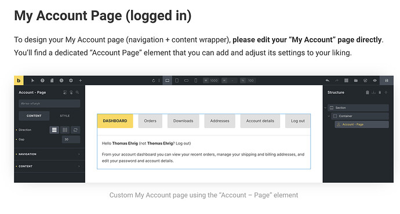Expand the CONTENT settings group
This screenshot has width=400, height=214.
pyautogui.click(x=49, y=166)
